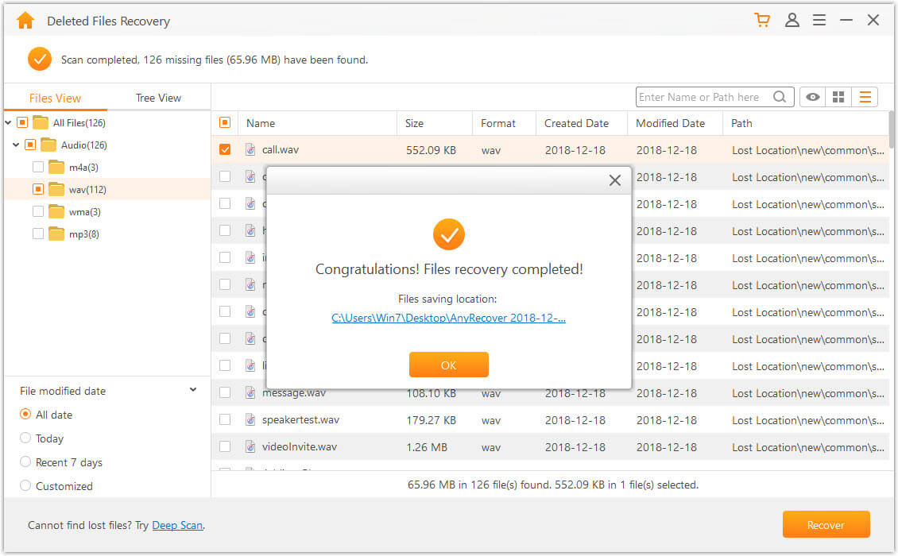
Task: Open the user account icon
Action: [x=792, y=20]
